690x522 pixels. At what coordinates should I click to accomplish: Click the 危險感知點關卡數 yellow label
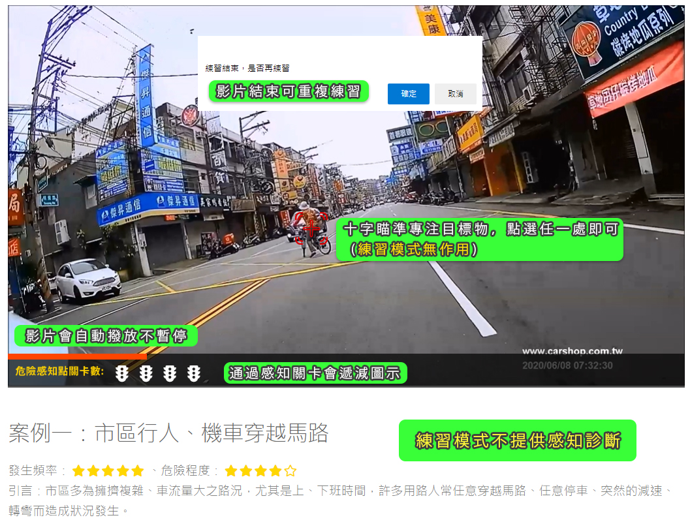[59, 371]
